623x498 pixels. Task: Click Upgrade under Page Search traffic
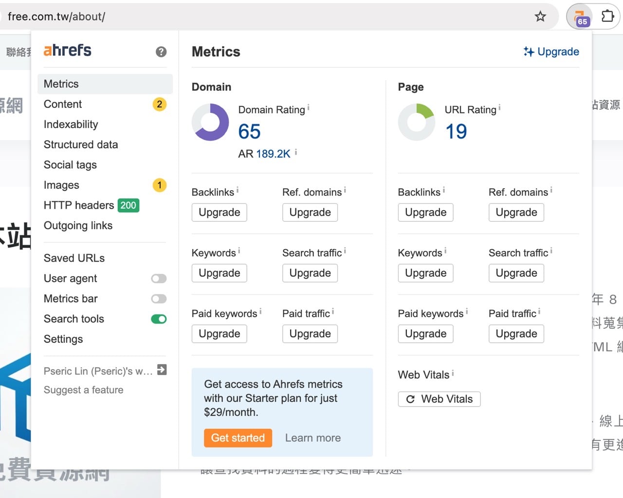(x=516, y=273)
